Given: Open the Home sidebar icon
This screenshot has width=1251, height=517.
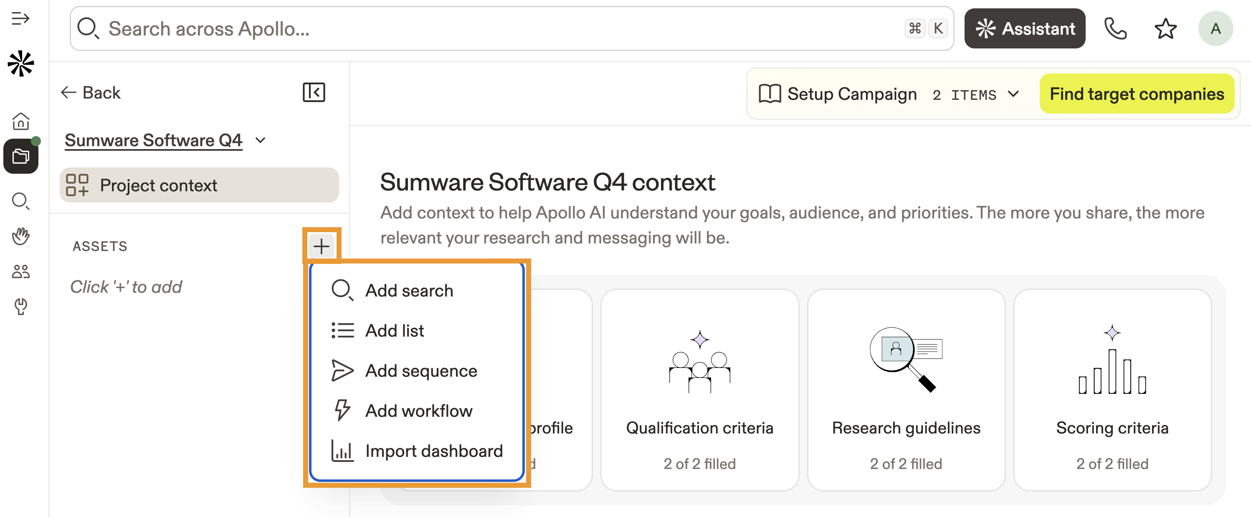Looking at the screenshot, I should click(x=20, y=122).
